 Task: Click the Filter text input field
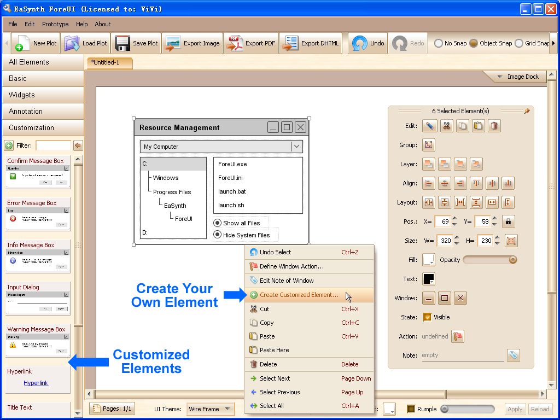pyautogui.click(x=53, y=145)
